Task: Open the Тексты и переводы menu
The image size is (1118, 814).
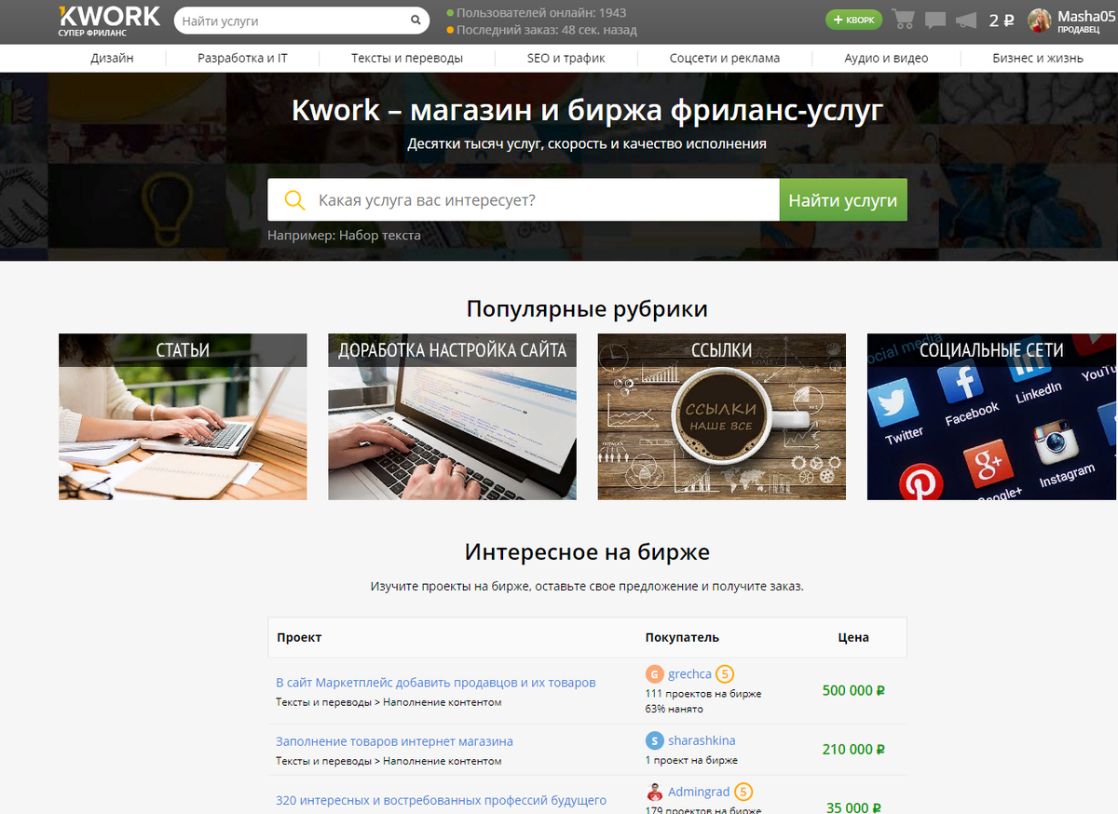Action: pyautogui.click(x=407, y=58)
